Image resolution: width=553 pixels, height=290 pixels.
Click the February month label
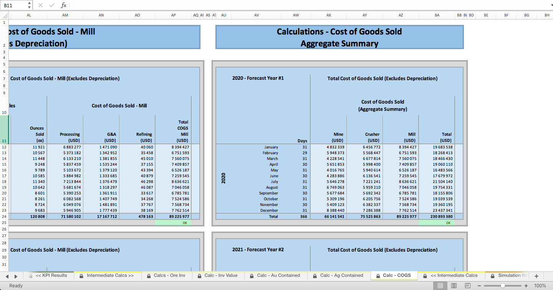click(x=270, y=153)
